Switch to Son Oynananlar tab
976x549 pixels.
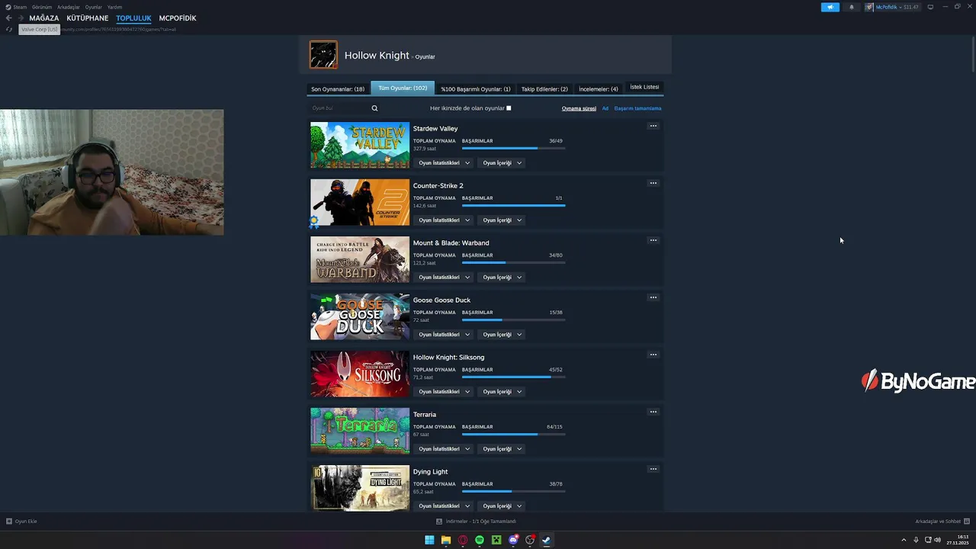point(338,89)
